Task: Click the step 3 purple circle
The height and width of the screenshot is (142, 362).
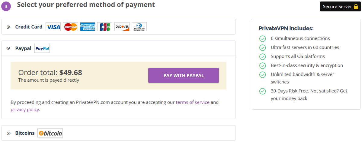Action: click(x=6, y=6)
